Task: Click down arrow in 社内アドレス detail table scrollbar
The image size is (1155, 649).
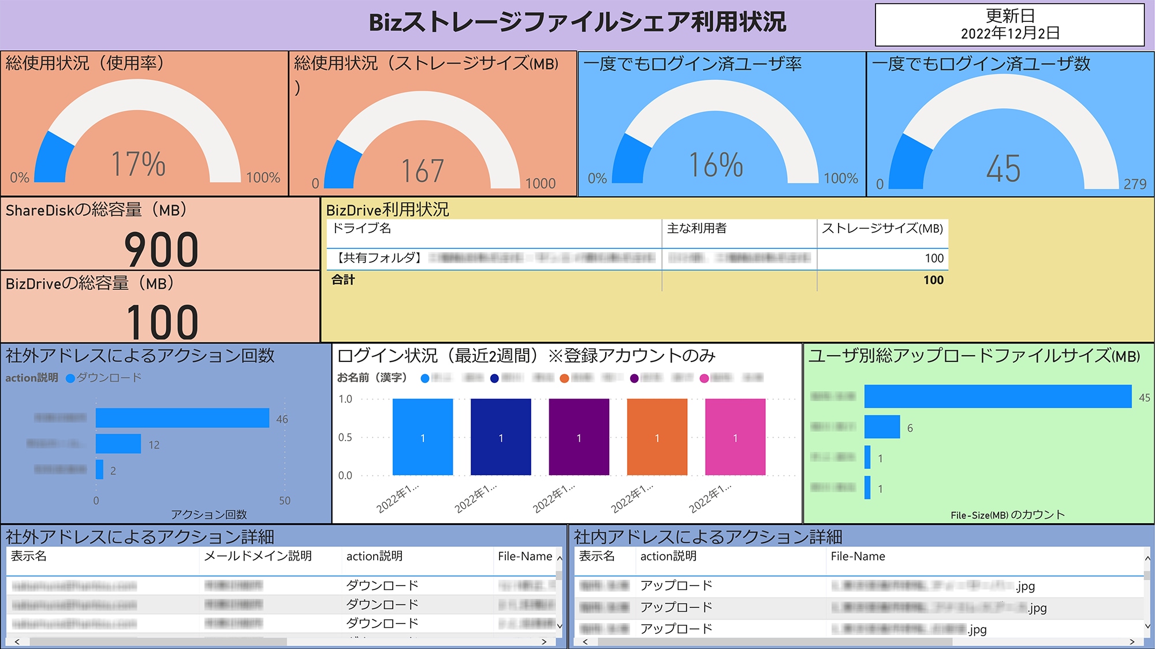Action: click(1147, 625)
